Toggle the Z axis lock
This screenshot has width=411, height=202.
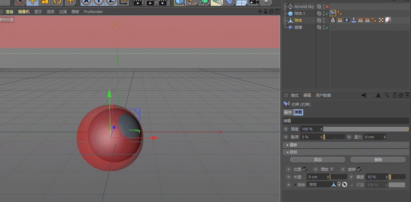[x=111, y=2]
